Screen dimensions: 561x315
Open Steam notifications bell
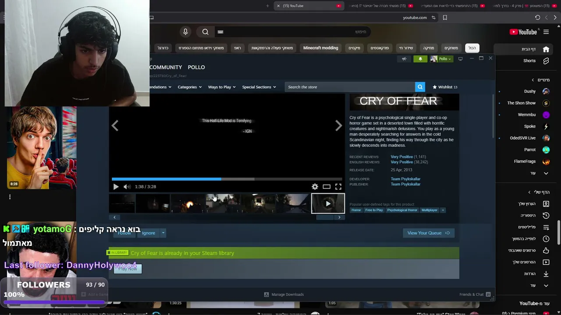click(x=420, y=59)
